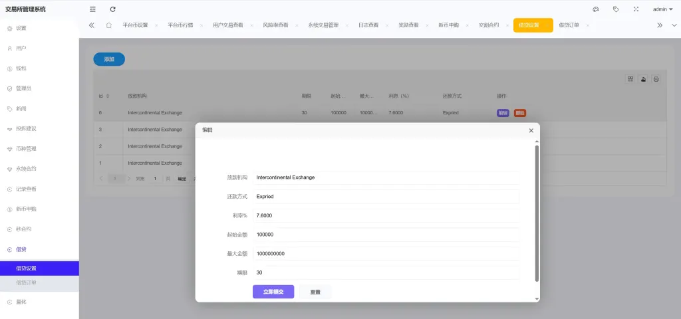681x319 pixels.
Task: Switch to the 奖励查看 tab
Action: tap(409, 25)
